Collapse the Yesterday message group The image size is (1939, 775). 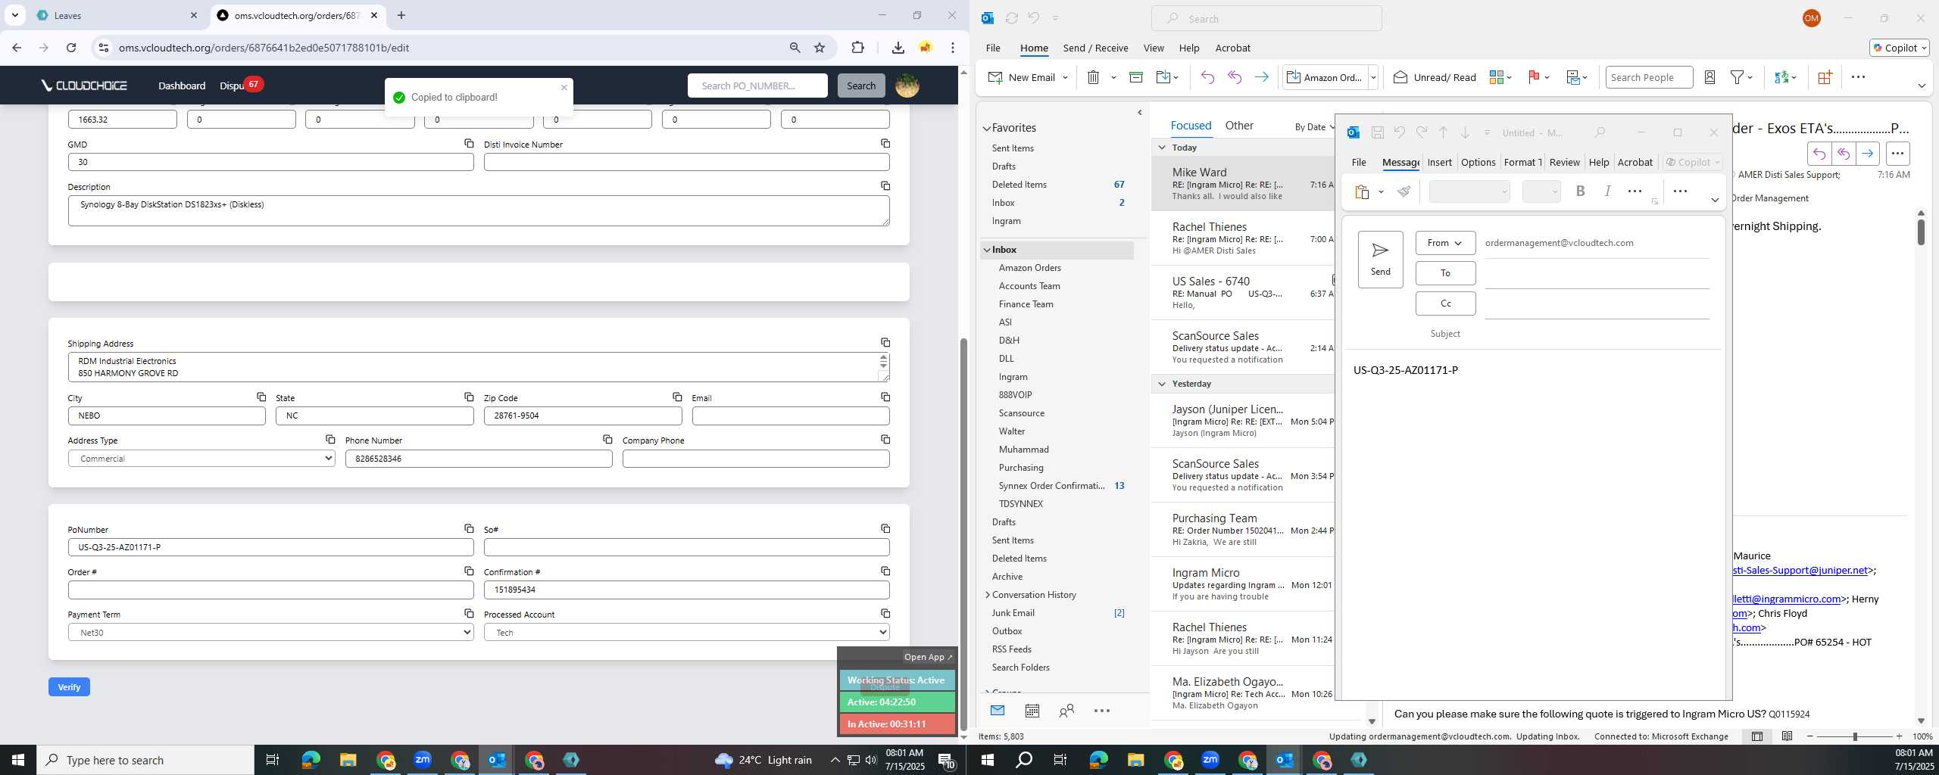pyautogui.click(x=1162, y=384)
